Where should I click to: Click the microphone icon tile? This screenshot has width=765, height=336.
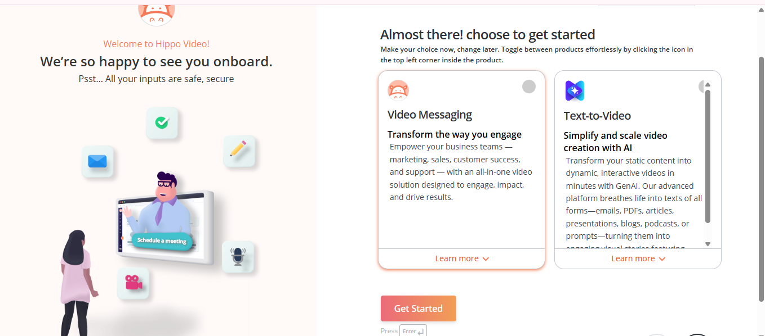238,257
